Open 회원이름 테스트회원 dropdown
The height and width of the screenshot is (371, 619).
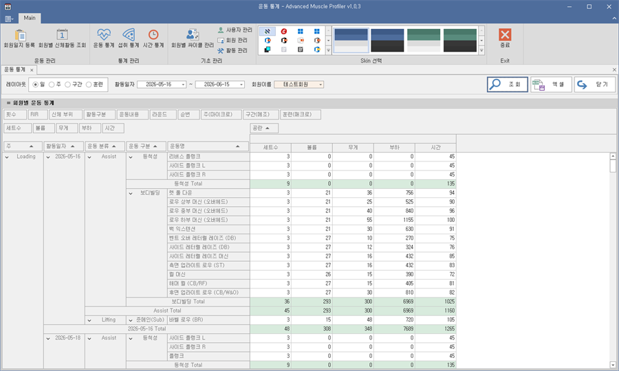[321, 85]
